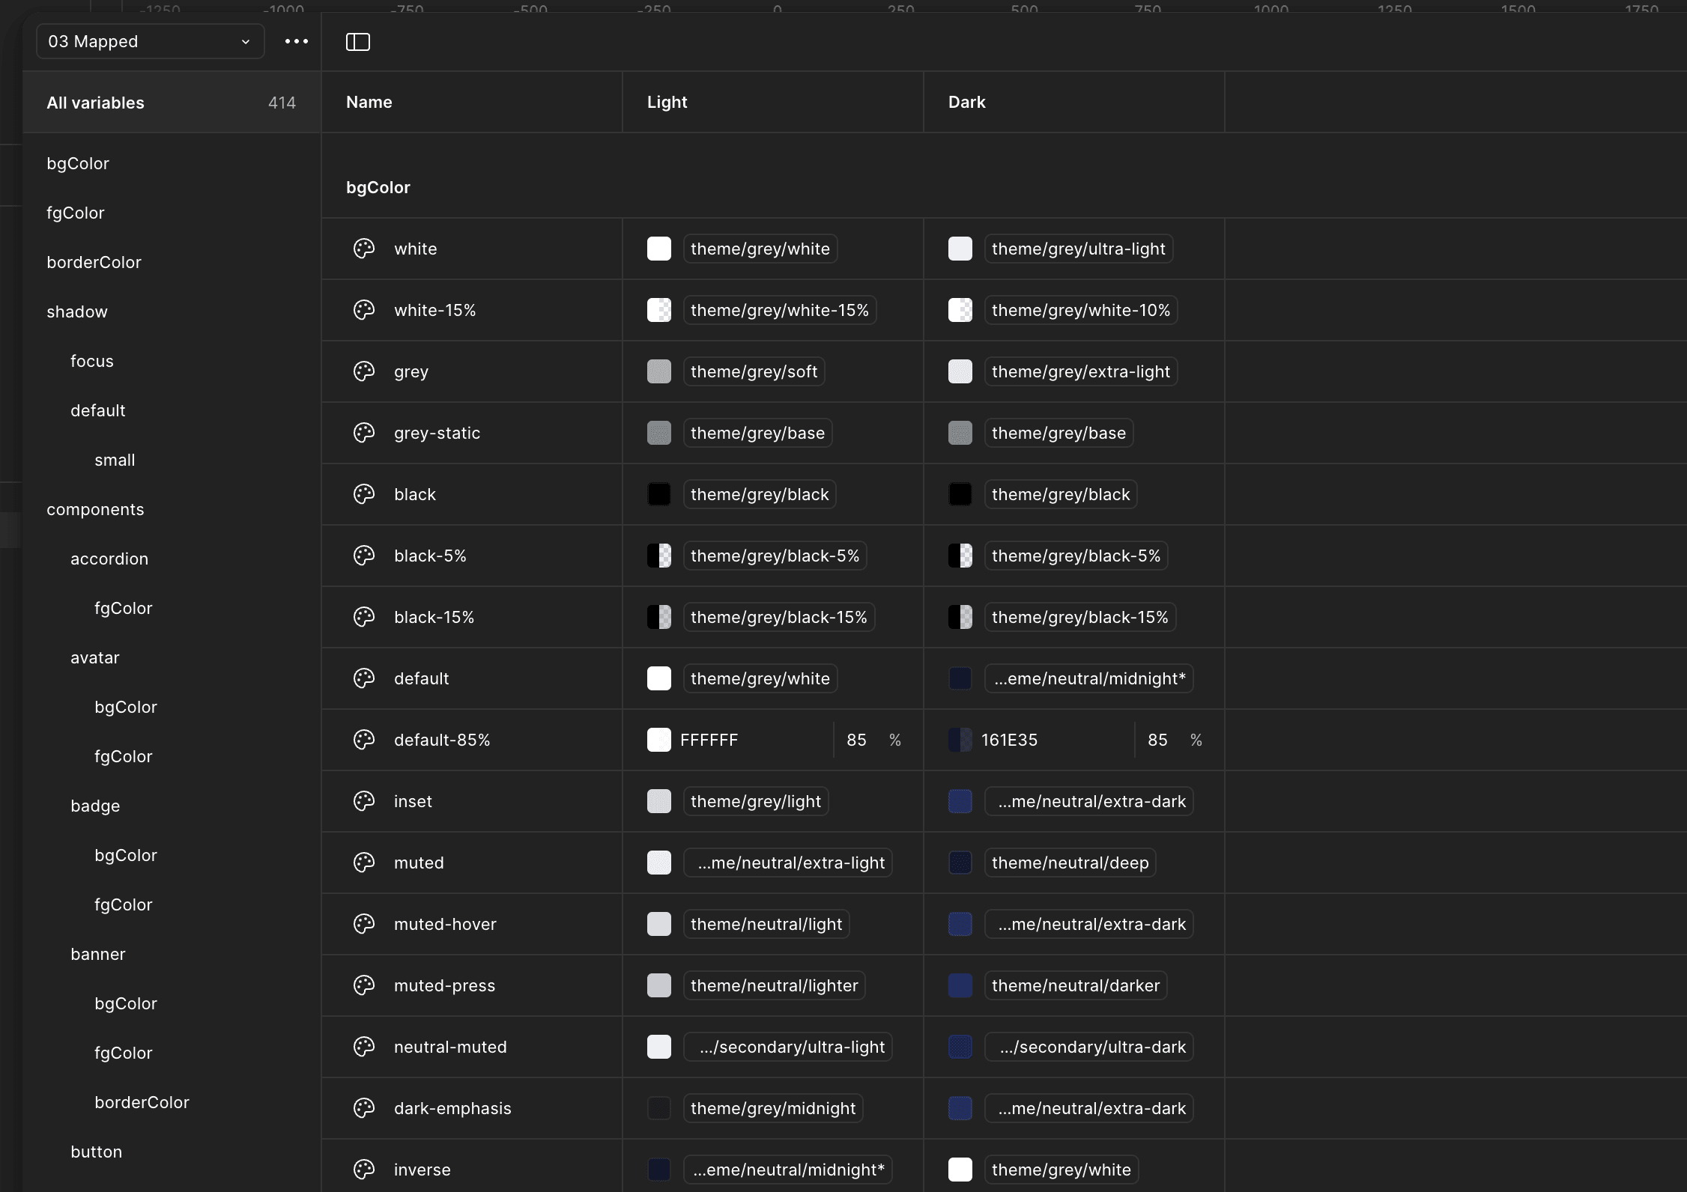This screenshot has width=1687, height=1192.
Task: Click the palette icon next to inset
Action: pos(364,801)
